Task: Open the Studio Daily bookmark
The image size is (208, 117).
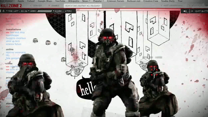Action: 168,1
